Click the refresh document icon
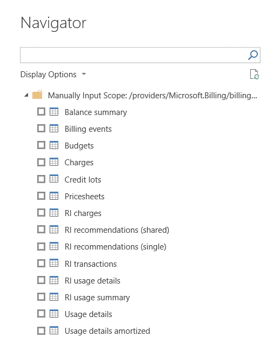267x357 pixels. pyautogui.click(x=254, y=74)
